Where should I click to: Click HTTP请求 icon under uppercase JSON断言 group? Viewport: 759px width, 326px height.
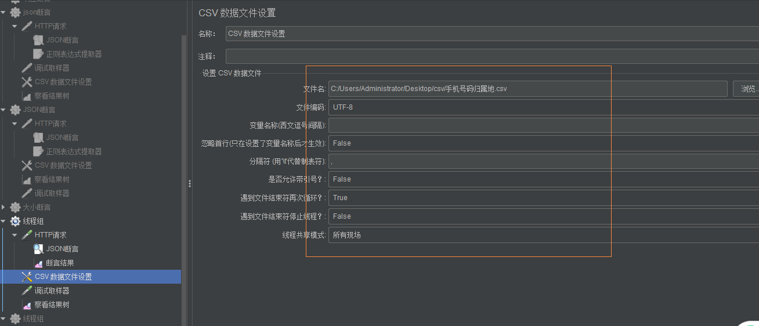27,124
